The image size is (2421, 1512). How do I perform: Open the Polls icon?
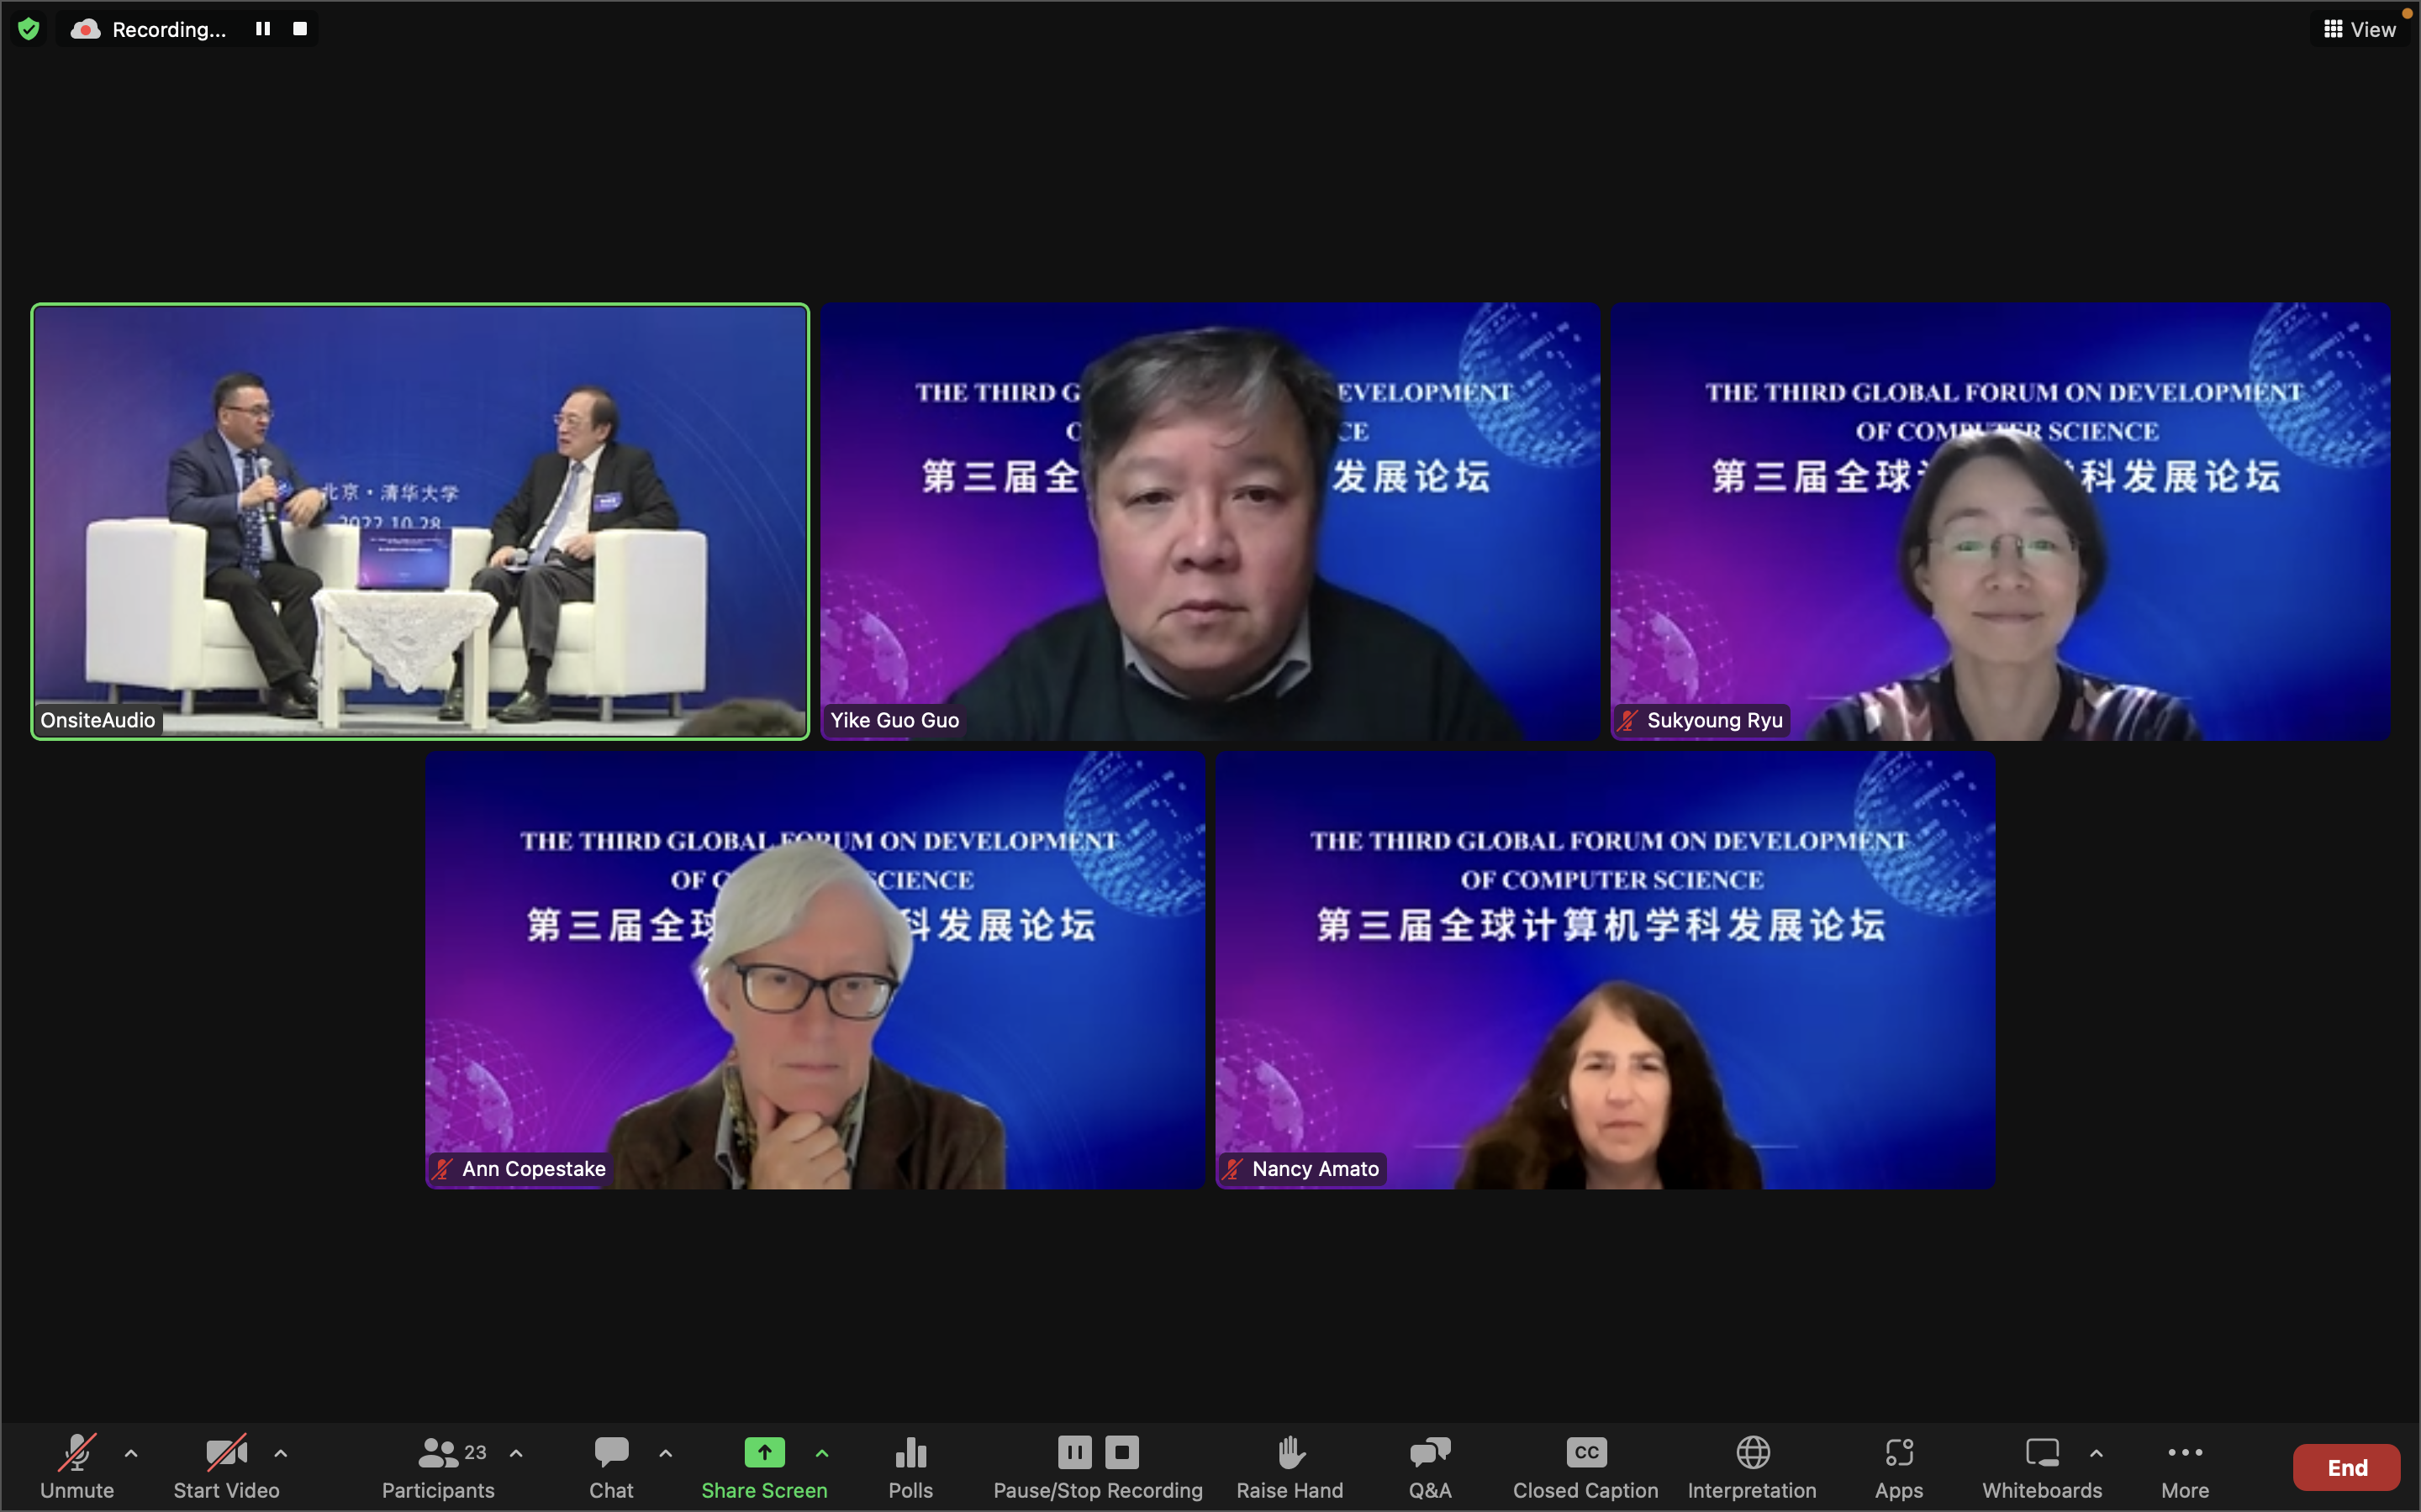click(x=910, y=1465)
